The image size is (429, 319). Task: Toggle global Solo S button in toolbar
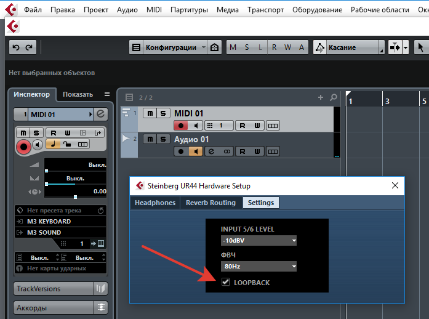coord(247,47)
